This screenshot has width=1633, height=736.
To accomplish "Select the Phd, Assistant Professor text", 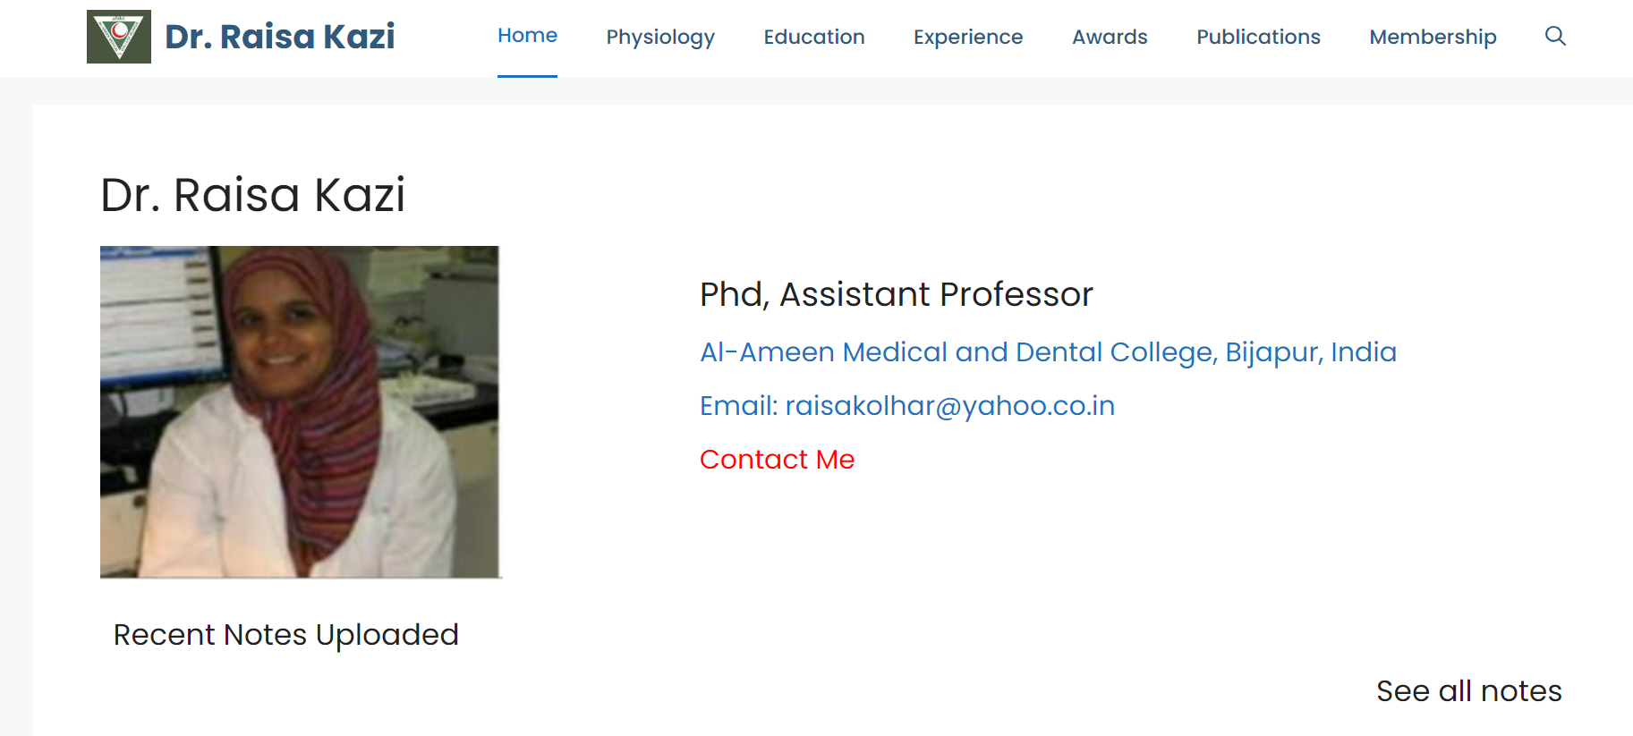I will pyautogui.click(x=896, y=294).
